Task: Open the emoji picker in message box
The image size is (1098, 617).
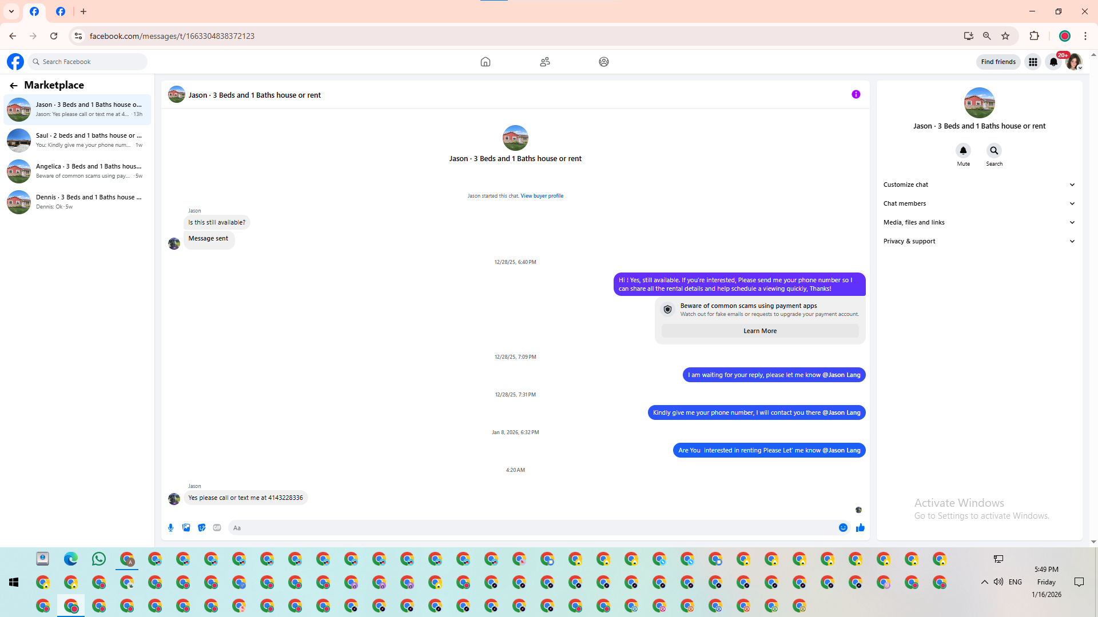Action: pyautogui.click(x=843, y=528)
